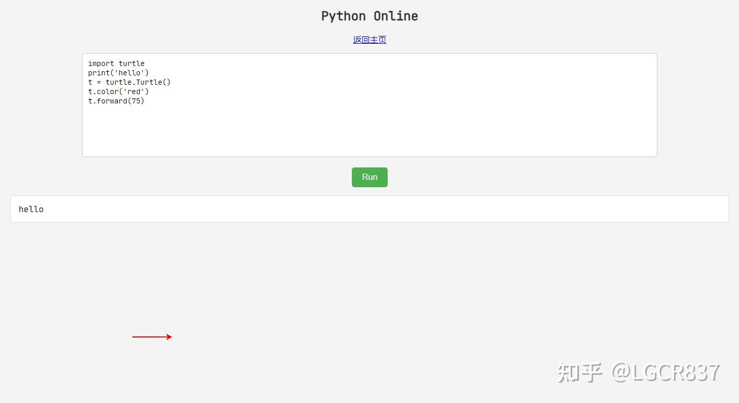Click the 'red' string argument in code

click(134, 92)
